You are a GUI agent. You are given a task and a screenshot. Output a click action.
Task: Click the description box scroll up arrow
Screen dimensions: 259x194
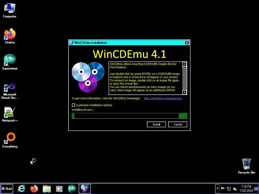[x=184, y=64]
